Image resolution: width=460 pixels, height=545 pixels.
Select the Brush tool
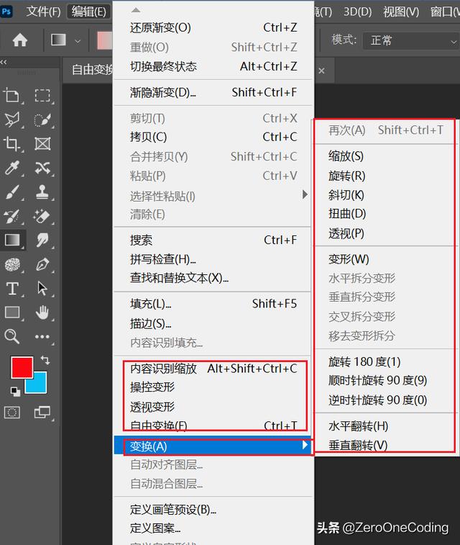click(12, 192)
